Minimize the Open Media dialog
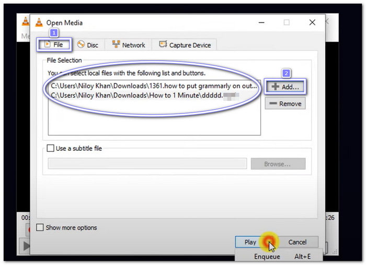The width and height of the screenshot is (366, 265). click(261, 22)
